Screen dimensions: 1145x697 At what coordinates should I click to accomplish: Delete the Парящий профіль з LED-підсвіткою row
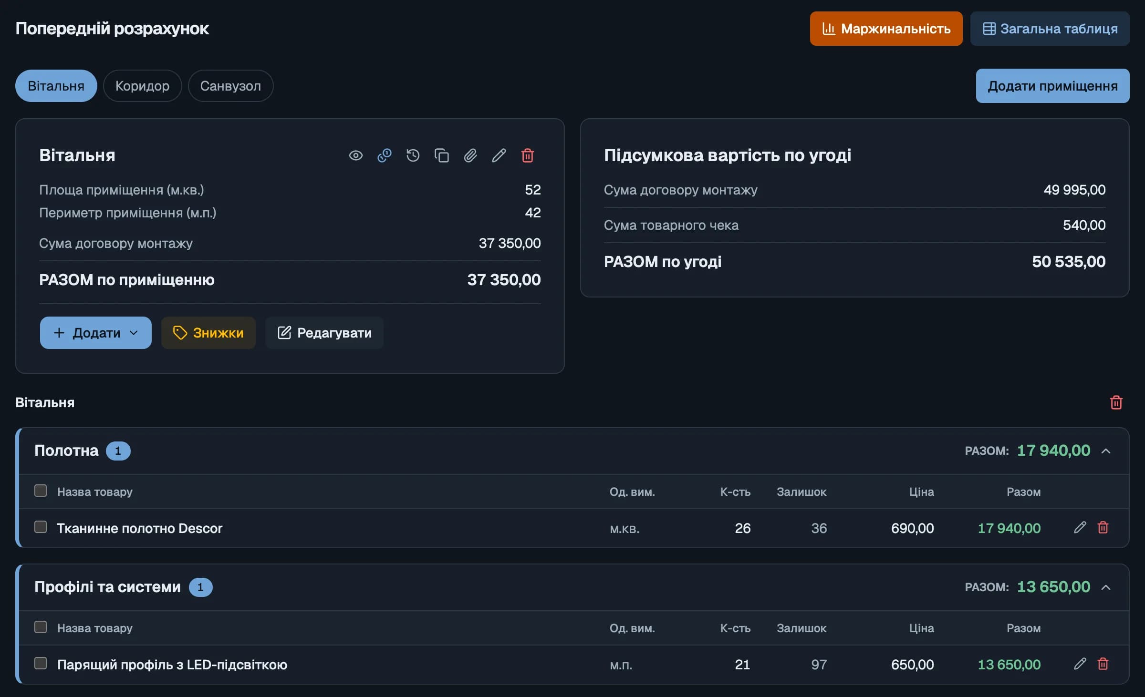pyautogui.click(x=1103, y=664)
